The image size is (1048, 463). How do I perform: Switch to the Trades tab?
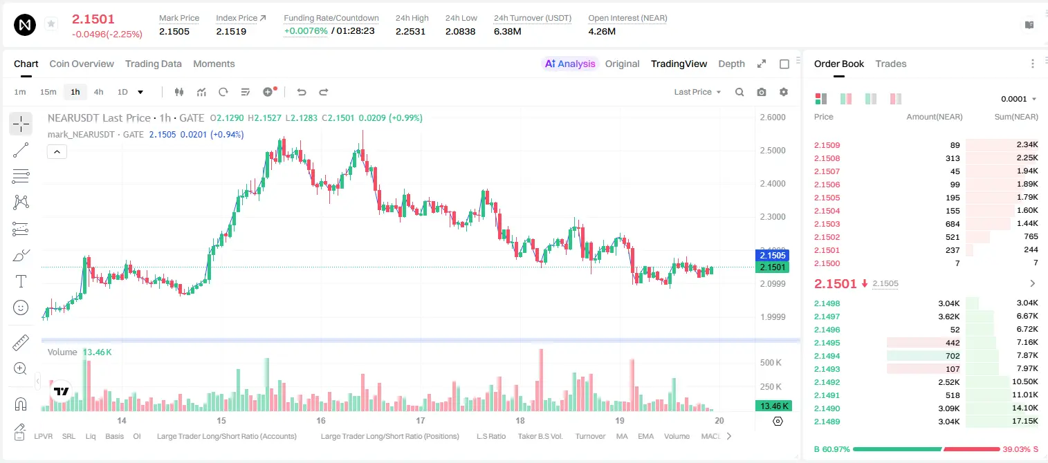(890, 64)
